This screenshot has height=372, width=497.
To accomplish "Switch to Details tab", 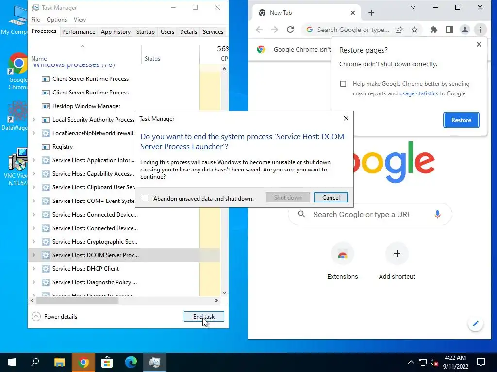I will coord(189,32).
